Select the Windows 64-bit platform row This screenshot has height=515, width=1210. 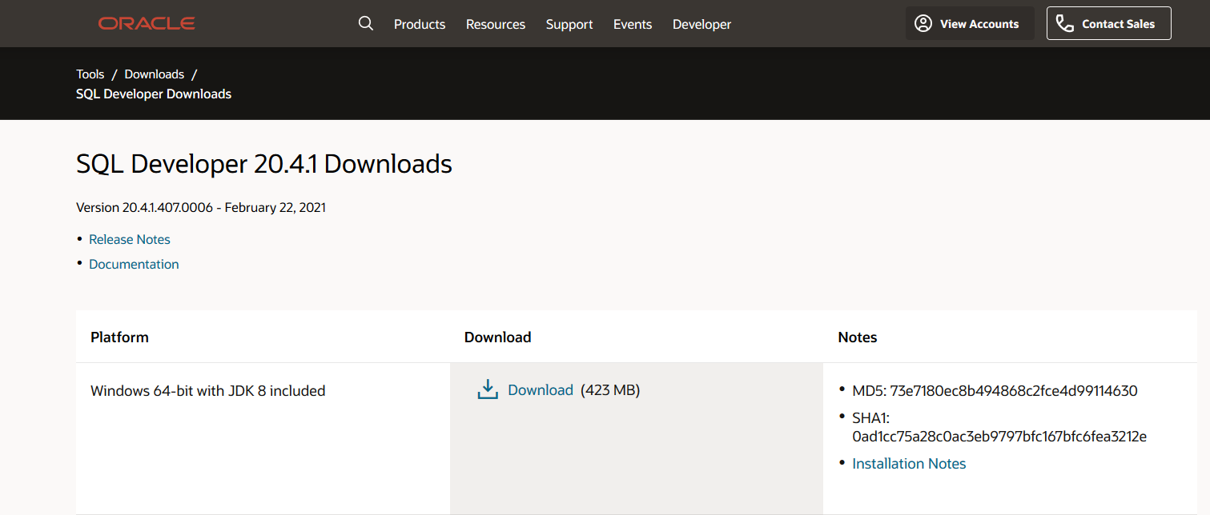pos(207,390)
